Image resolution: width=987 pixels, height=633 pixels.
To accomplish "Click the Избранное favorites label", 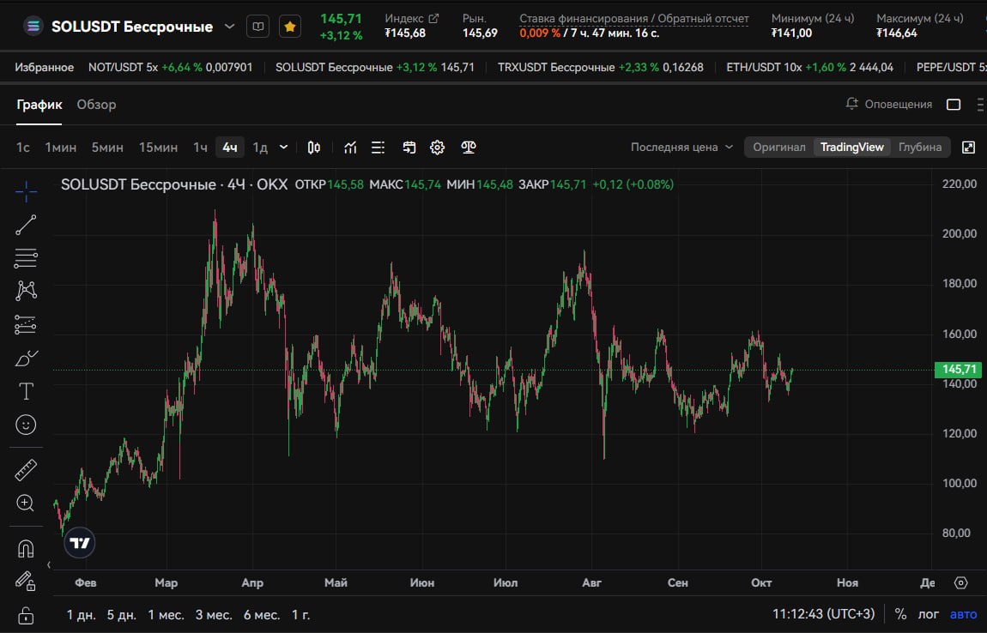I will point(44,67).
